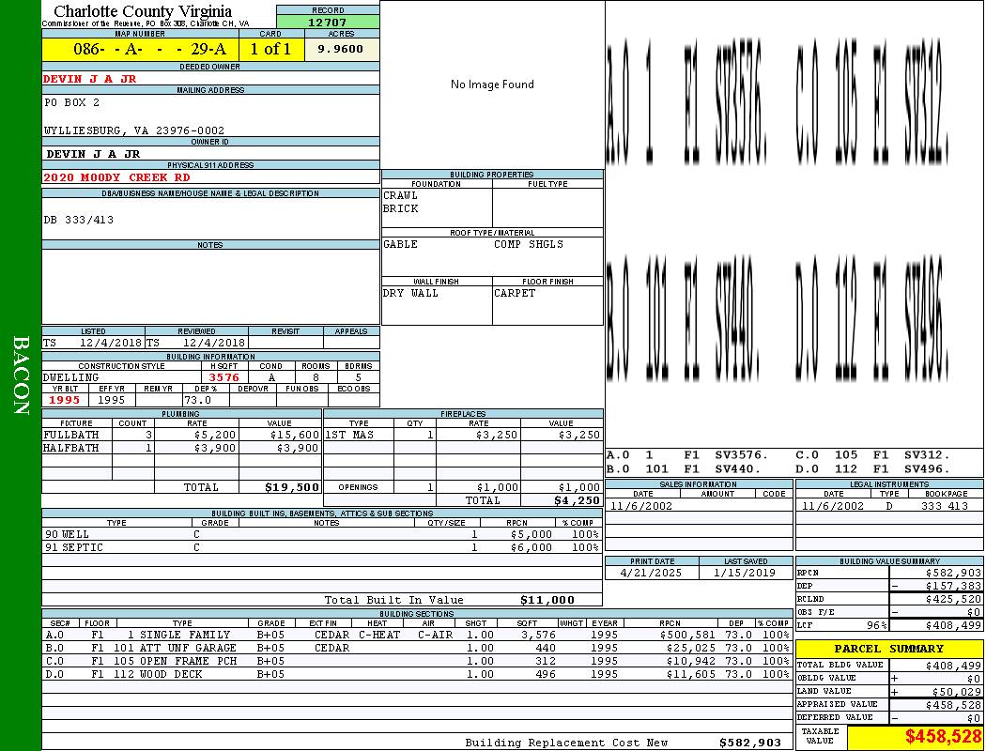
Task: Click the green record number 12707 field
Action: click(x=328, y=22)
